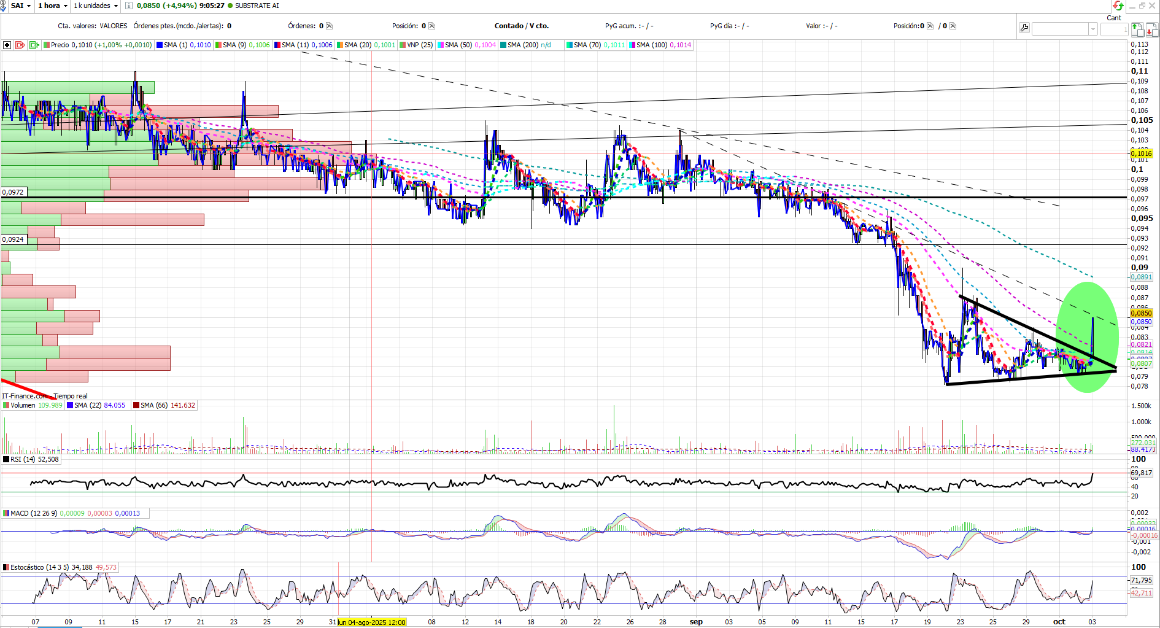Open trading settings with the wrench icon
Image resolution: width=1160 pixels, height=628 pixels.
tap(1024, 28)
